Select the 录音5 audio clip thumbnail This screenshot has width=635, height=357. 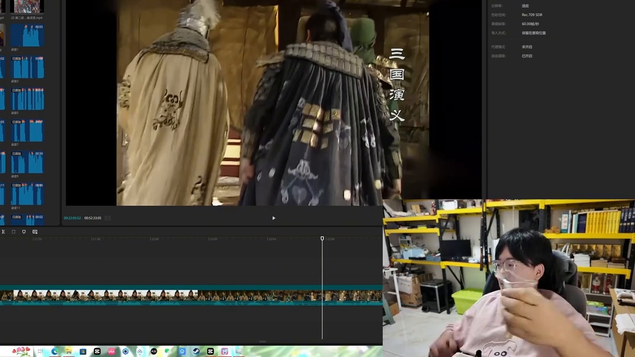click(x=27, y=99)
